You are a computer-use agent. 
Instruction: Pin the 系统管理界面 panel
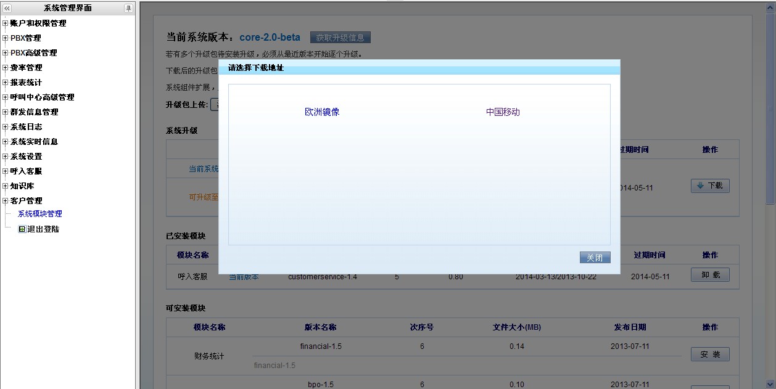click(128, 8)
